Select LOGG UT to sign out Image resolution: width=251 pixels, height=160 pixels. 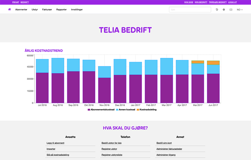[232, 2]
